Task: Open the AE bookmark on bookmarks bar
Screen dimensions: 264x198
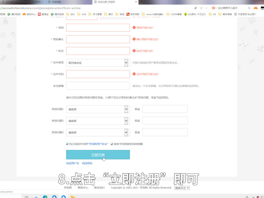Action: [x=214, y=15]
